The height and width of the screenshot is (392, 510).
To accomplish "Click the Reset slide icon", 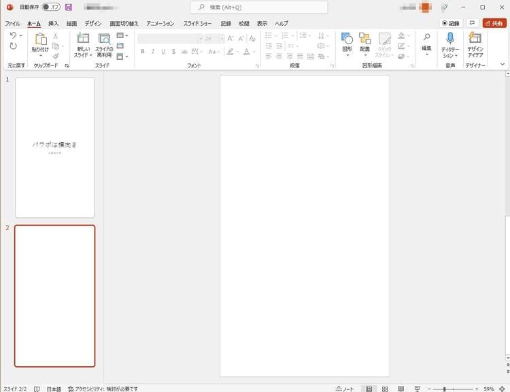I will click(x=120, y=46).
